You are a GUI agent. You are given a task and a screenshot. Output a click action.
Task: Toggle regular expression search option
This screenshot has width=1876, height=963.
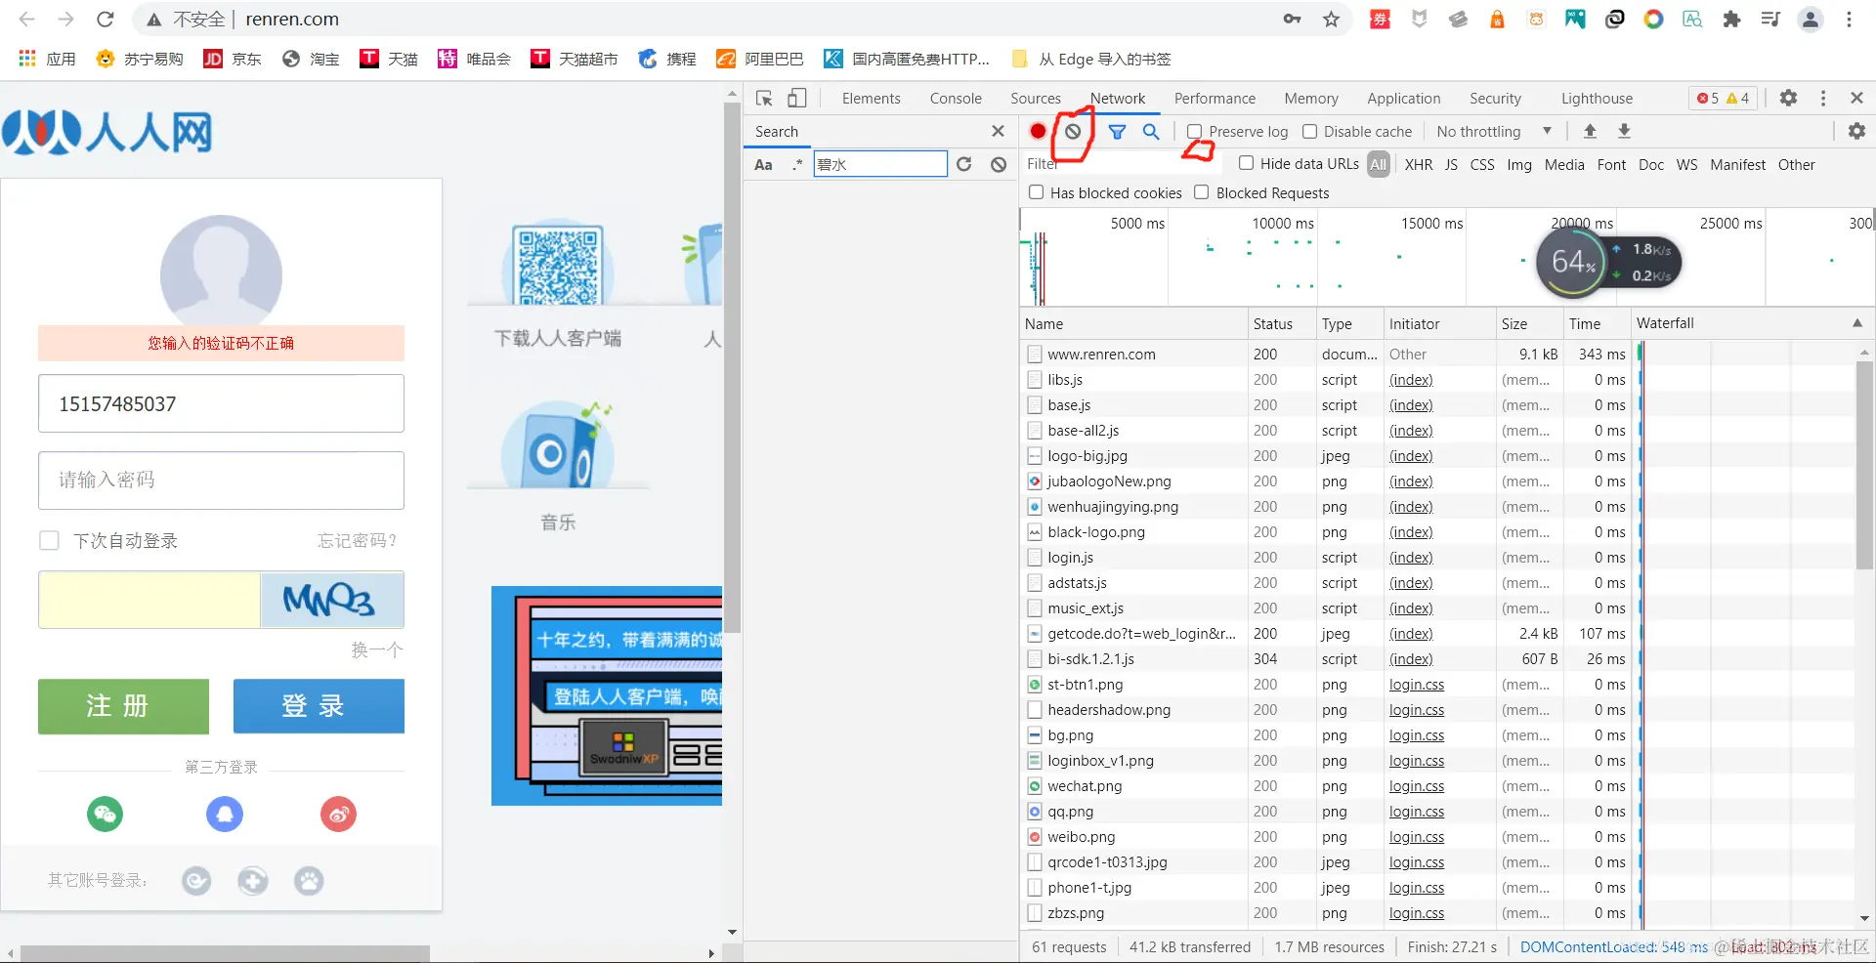[797, 164]
